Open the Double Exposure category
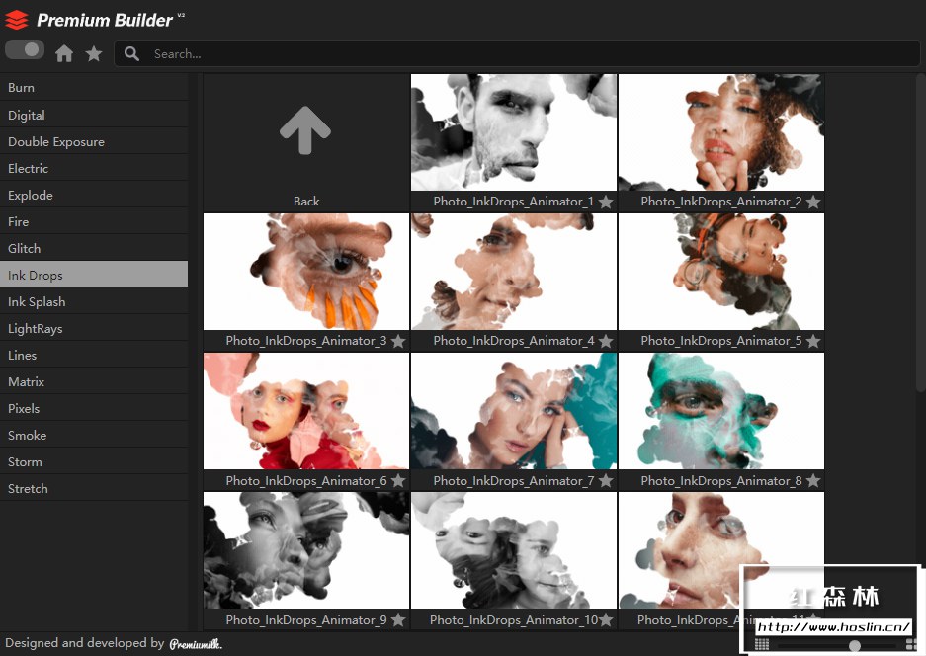Viewport: 926px width, 656px height. click(x=94, y=141)
